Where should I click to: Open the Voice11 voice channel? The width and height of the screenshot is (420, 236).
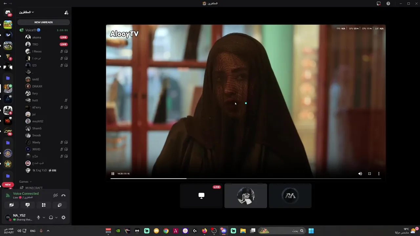[44, 30]
